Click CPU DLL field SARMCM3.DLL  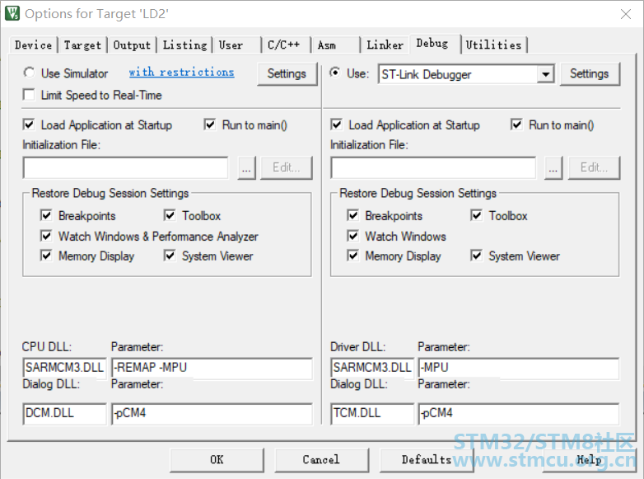click(65, 367)
